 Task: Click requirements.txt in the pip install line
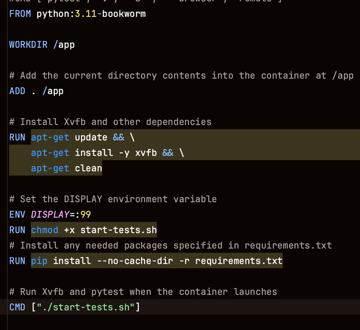(239, 261)
